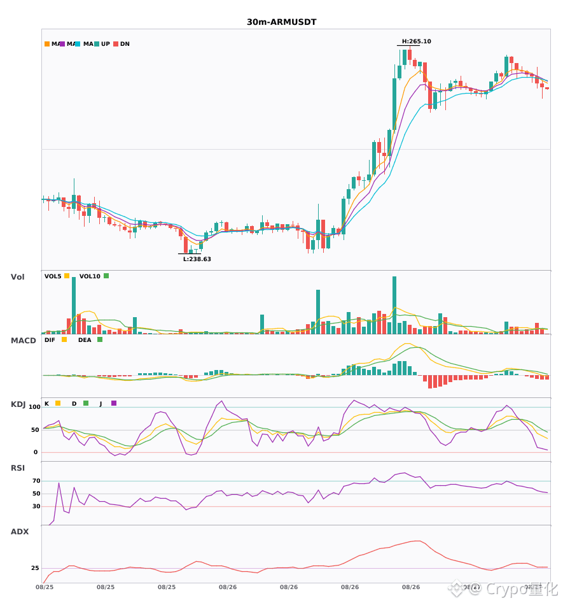Click the cyan MA legend swatch
Image resolution: width=563 pixels, height=605 pixels.
(x=78, y=44)
